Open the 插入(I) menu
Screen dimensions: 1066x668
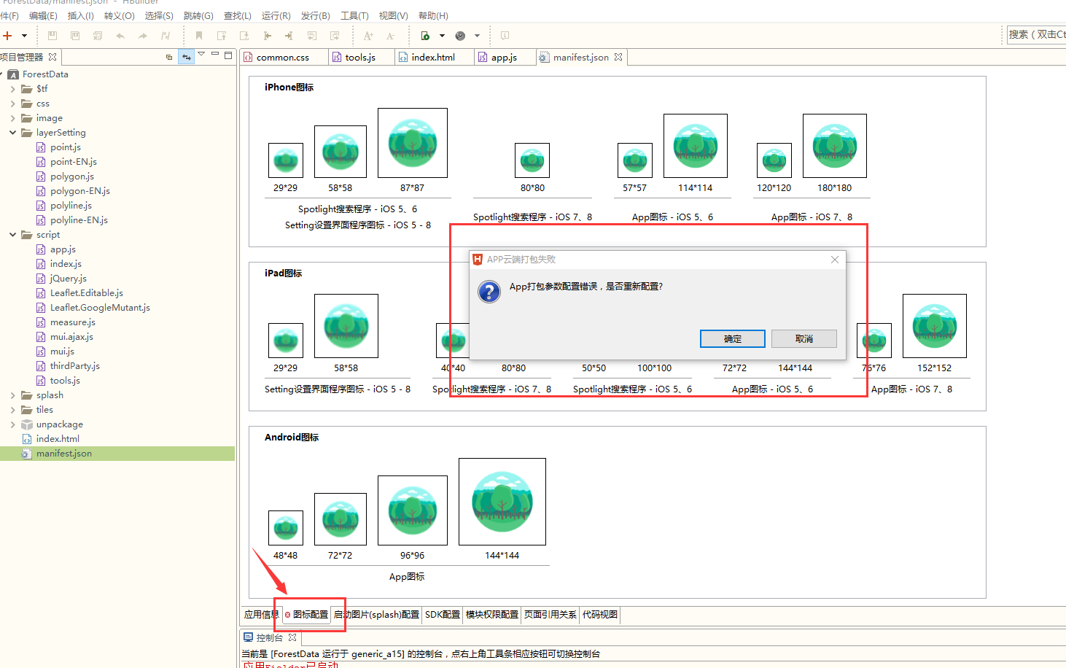pyautogui.click(x=80, y=15)
